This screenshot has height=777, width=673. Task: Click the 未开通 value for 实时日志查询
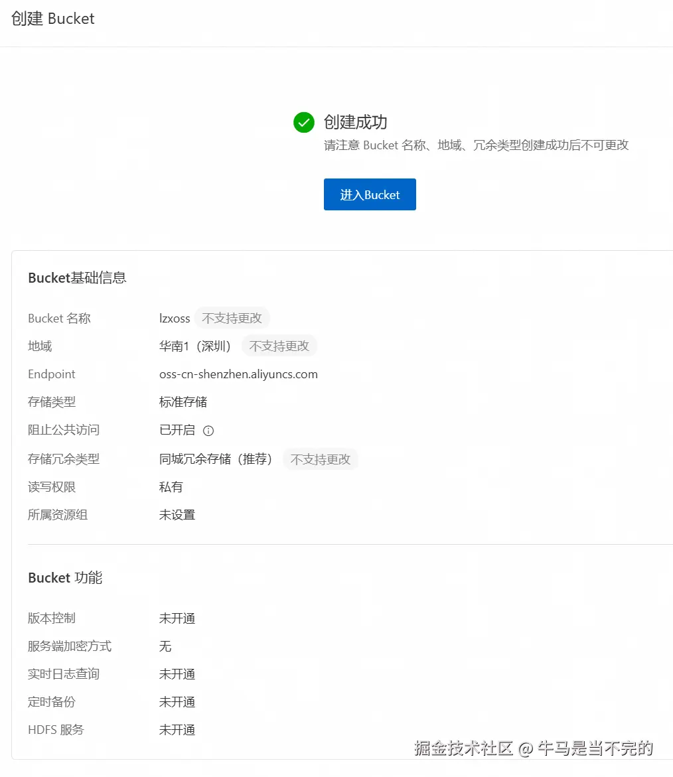pos(177,674)
